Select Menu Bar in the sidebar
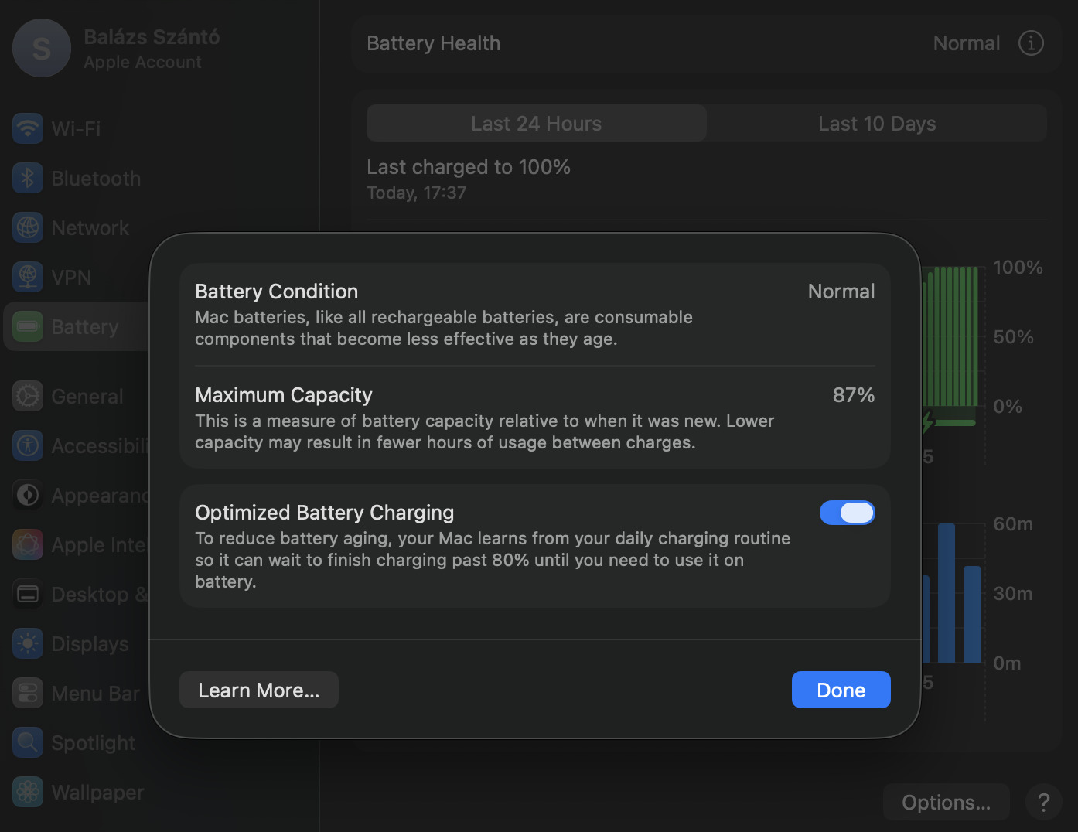Screen dimensions: 1078x832 click(95, 694)
